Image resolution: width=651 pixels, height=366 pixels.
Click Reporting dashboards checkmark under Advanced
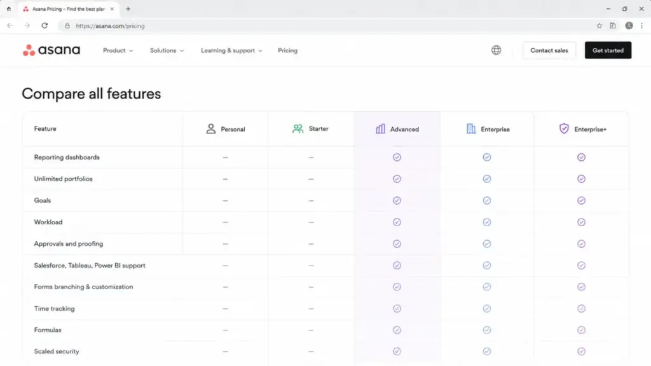397,158
